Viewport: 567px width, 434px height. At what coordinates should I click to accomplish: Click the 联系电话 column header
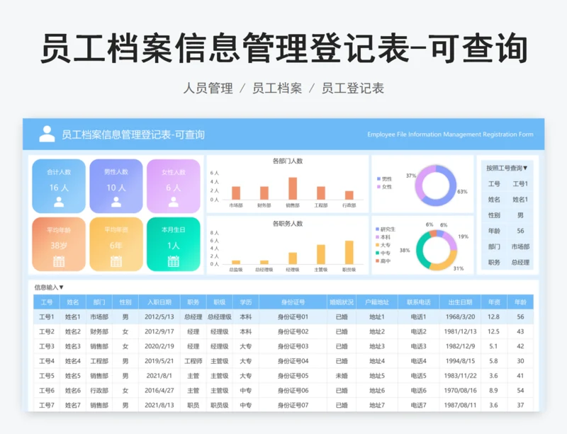pyautogui.click(x=418, y=302)
